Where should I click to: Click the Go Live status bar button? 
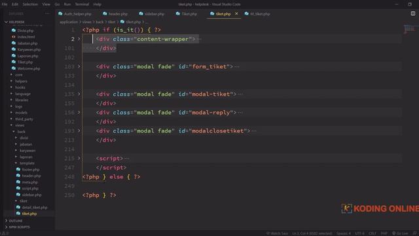(400, 233)
